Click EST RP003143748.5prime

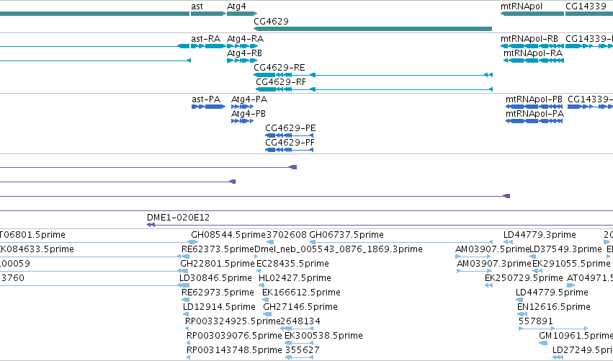(234, 351)
